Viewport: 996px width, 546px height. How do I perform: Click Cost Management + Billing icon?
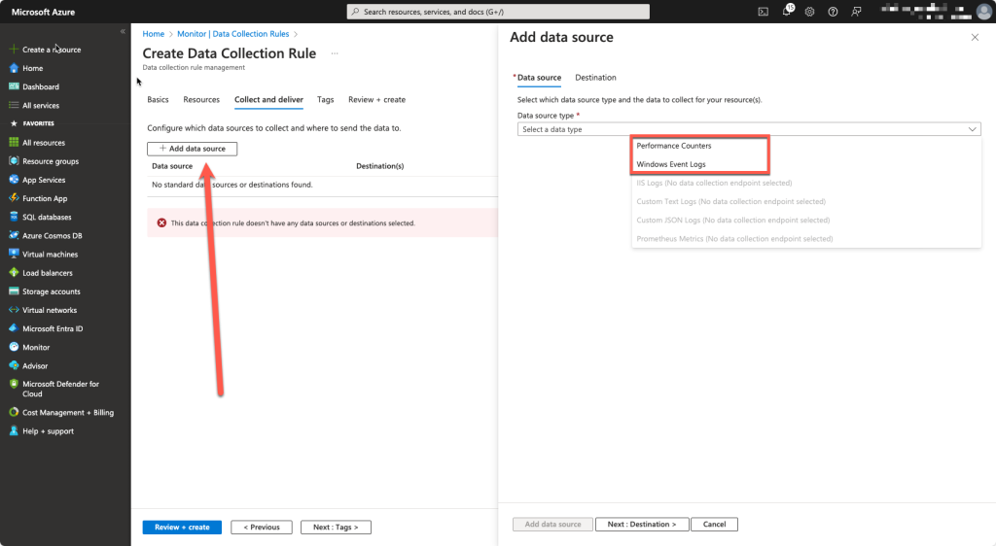(x=14, y=412)
